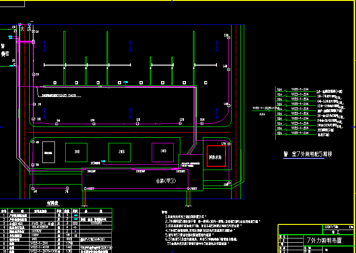Click the 8# lamp symbol at the corner
This screenshot has width=356, height=253.
pyautogui.click(x=33, y=119)
